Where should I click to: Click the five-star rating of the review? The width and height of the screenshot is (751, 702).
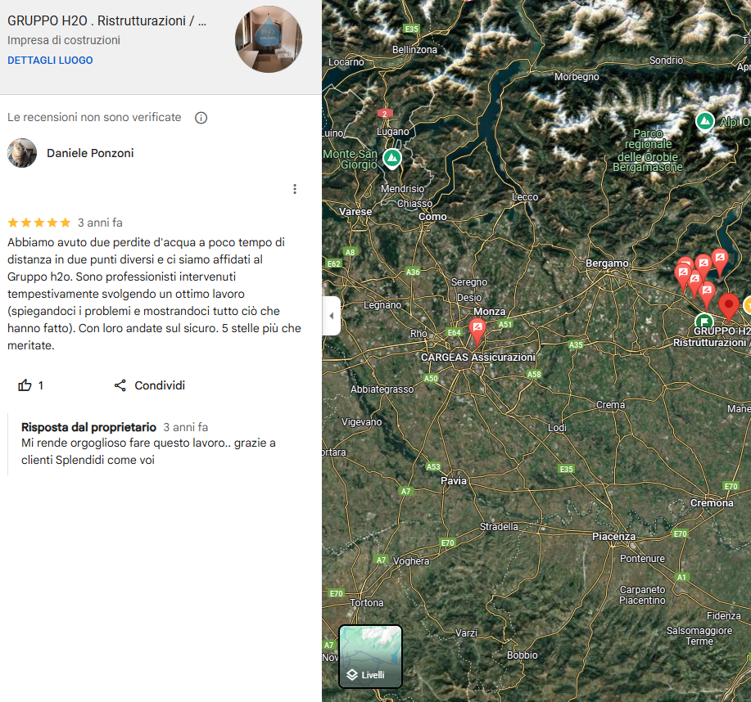pyautogui.click(x=39, y=223)
